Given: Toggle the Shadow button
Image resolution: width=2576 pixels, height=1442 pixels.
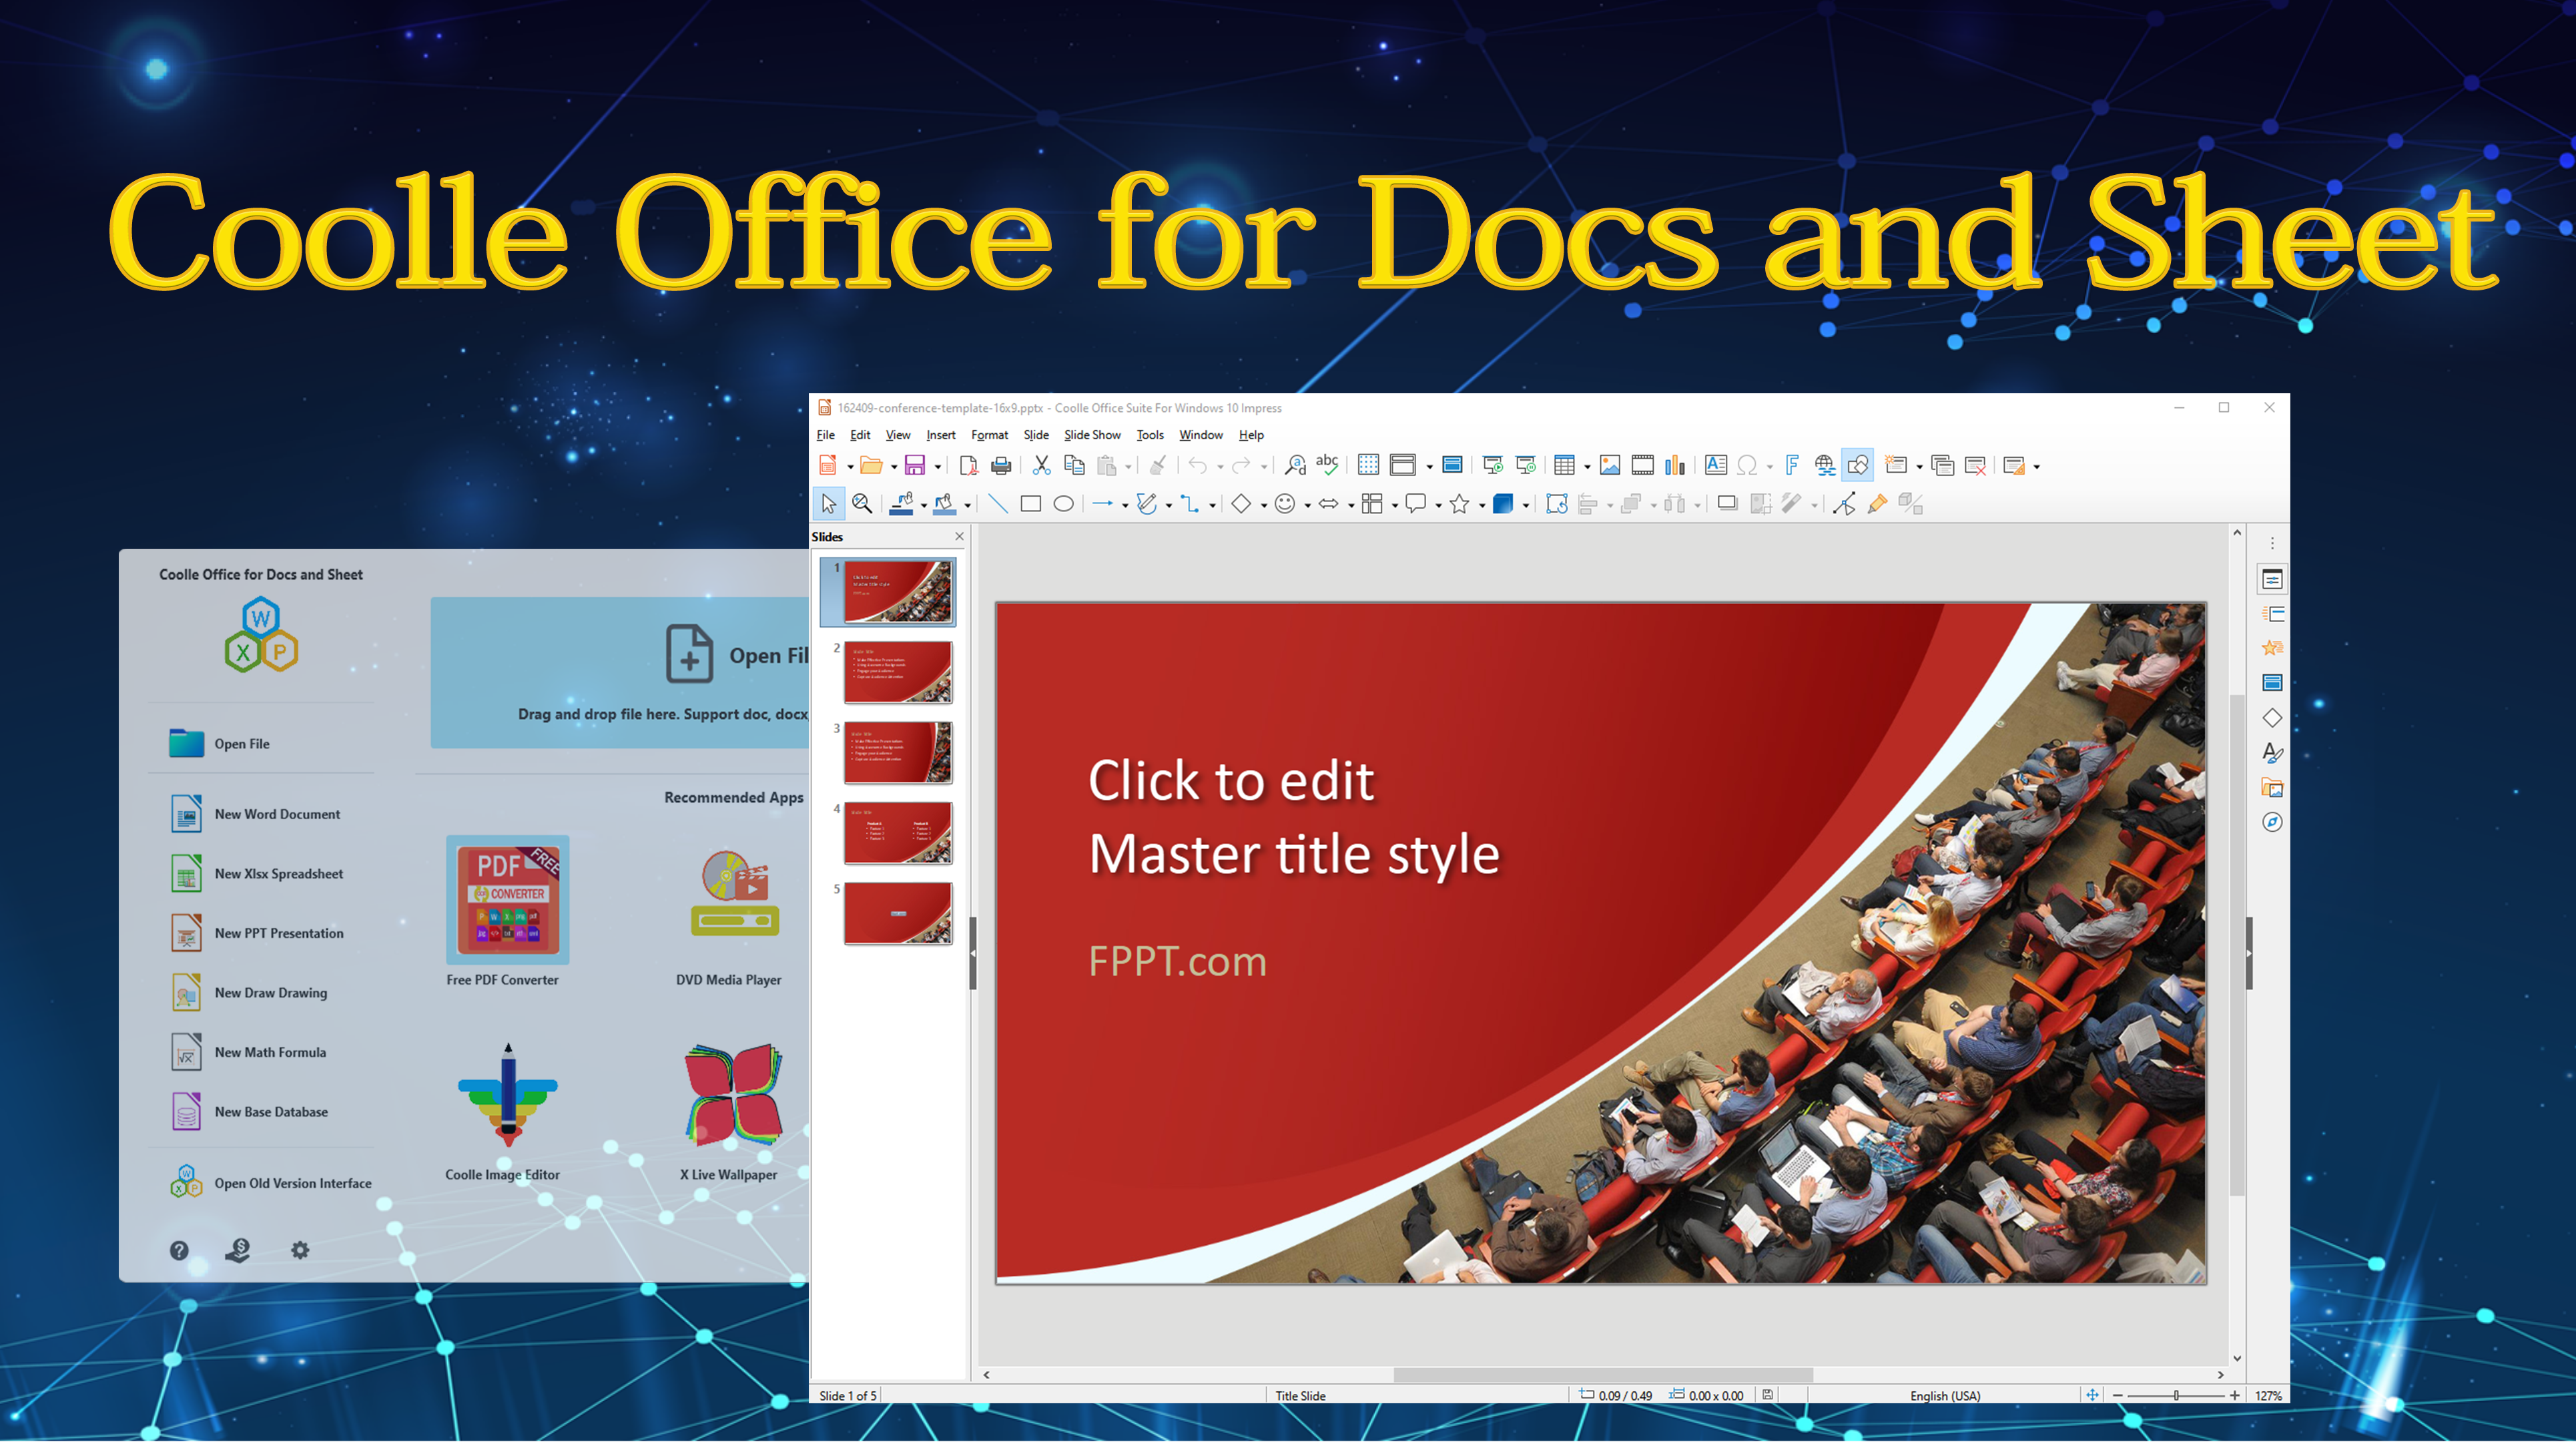Looking at the screenshot, I should pos(1727,504).
